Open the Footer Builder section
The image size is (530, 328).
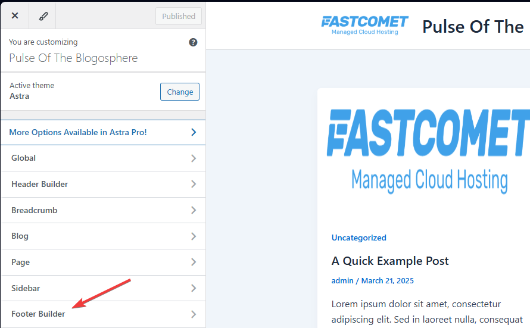click(x=38, y=314)
